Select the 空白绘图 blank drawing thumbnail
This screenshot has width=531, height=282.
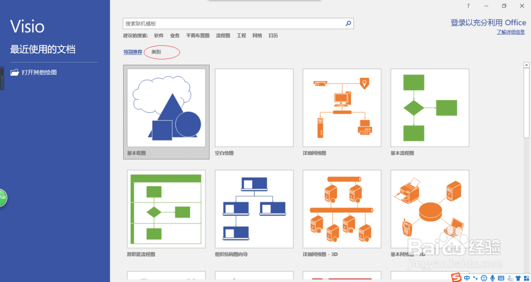click(x=254, y=108)
